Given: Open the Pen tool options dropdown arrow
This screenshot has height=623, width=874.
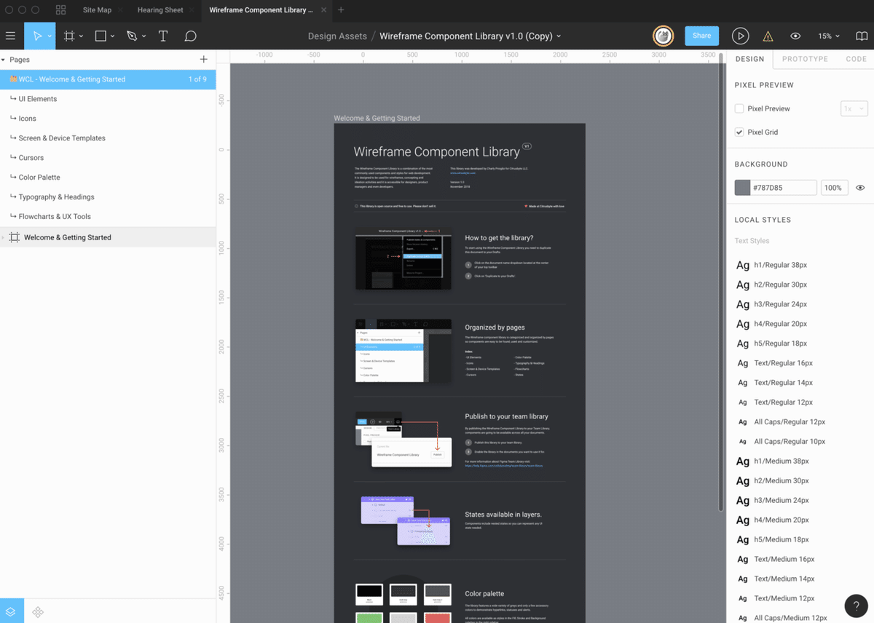Looking at the screenshot, I should click(x=143, y=36).
